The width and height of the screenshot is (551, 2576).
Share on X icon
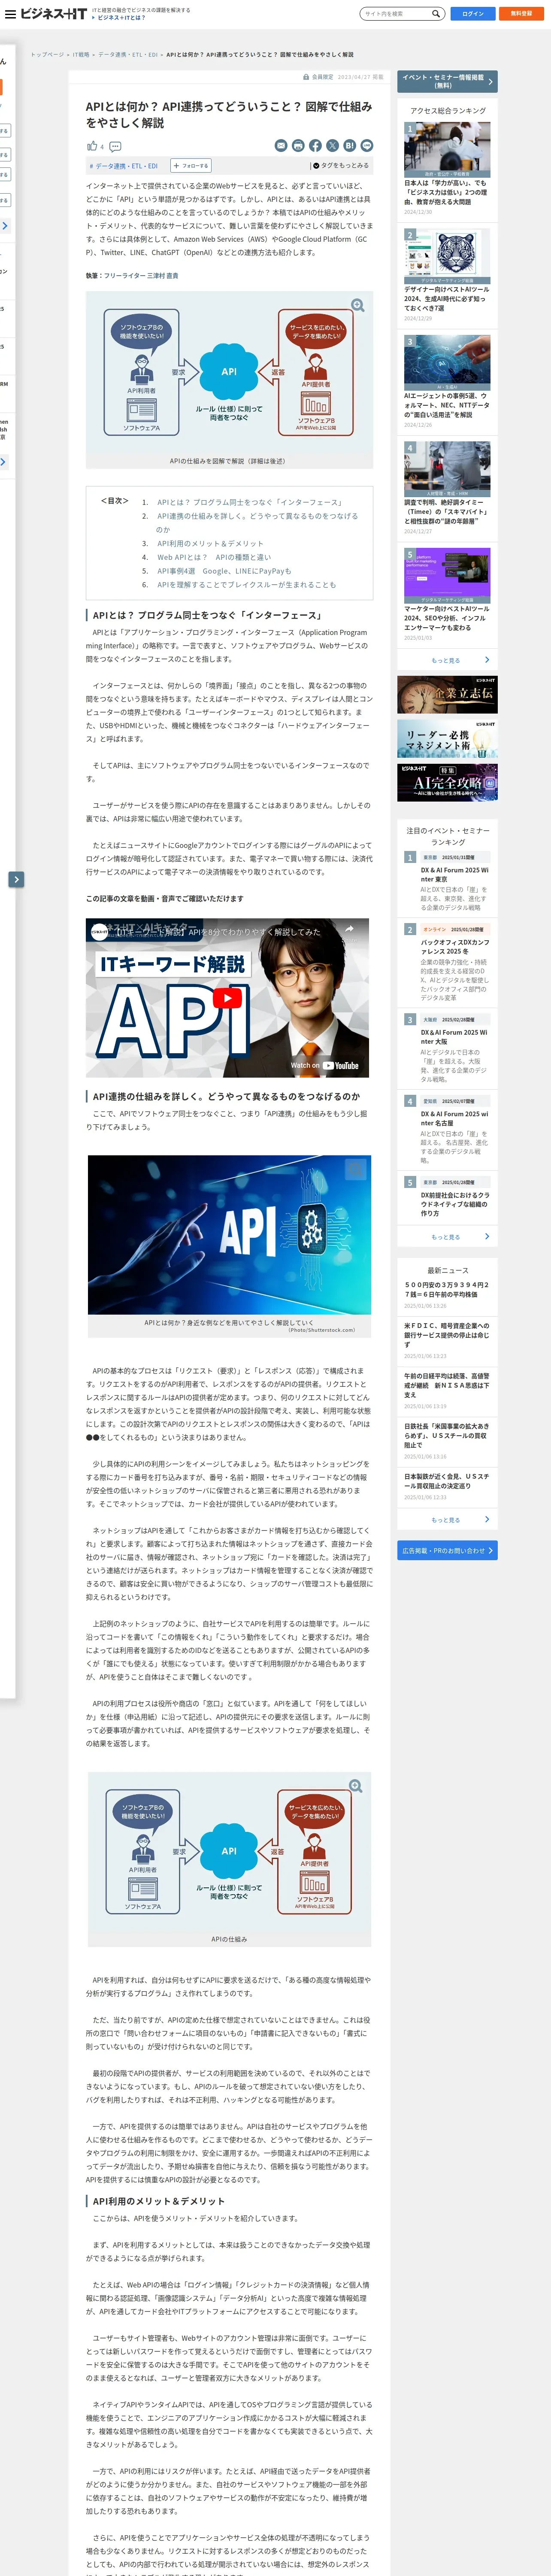tap(332, 146)
